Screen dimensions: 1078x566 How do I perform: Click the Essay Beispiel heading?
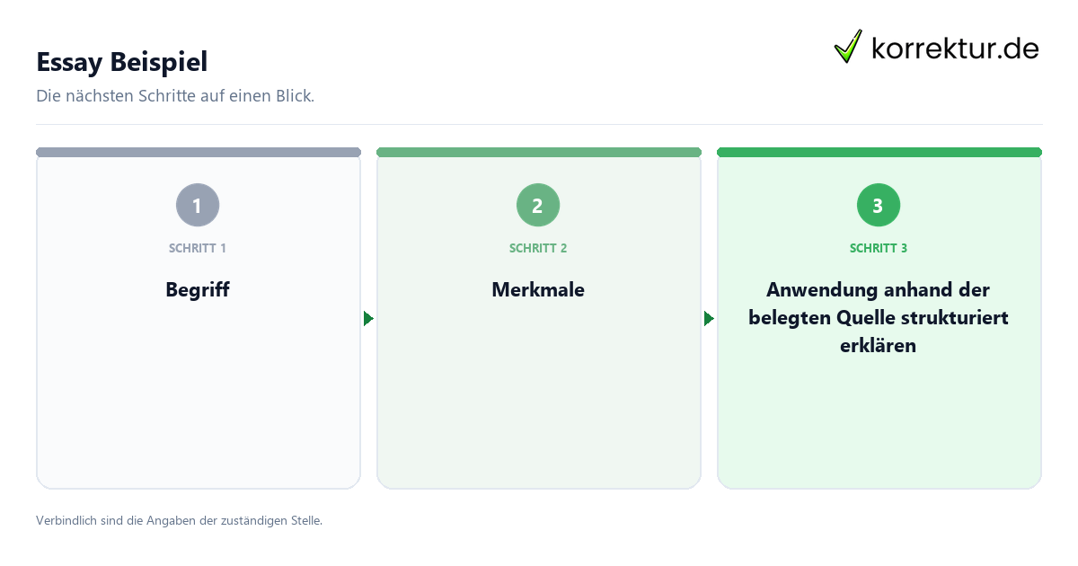pyautogui.click(x=122, y=62)
